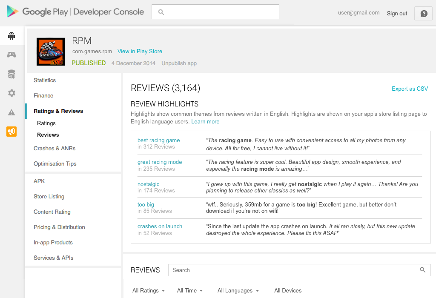This screenshot has height=298, width=436.
Task: Open the All Applications Android robot icon
Action: pyautogui.click(x=11, y=36)
